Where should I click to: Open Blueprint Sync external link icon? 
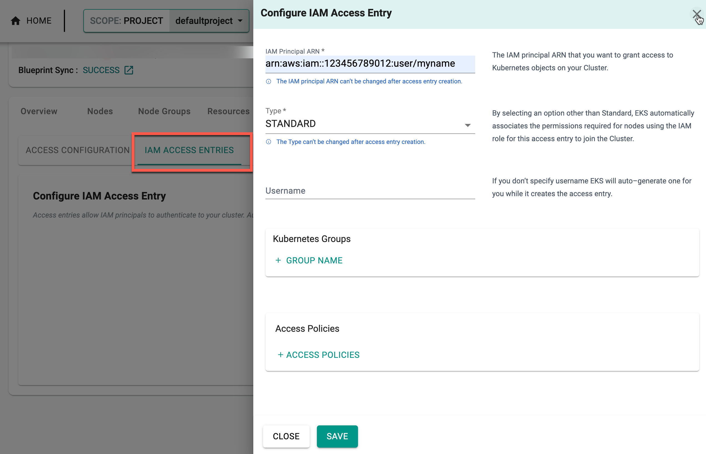point(129,70)
